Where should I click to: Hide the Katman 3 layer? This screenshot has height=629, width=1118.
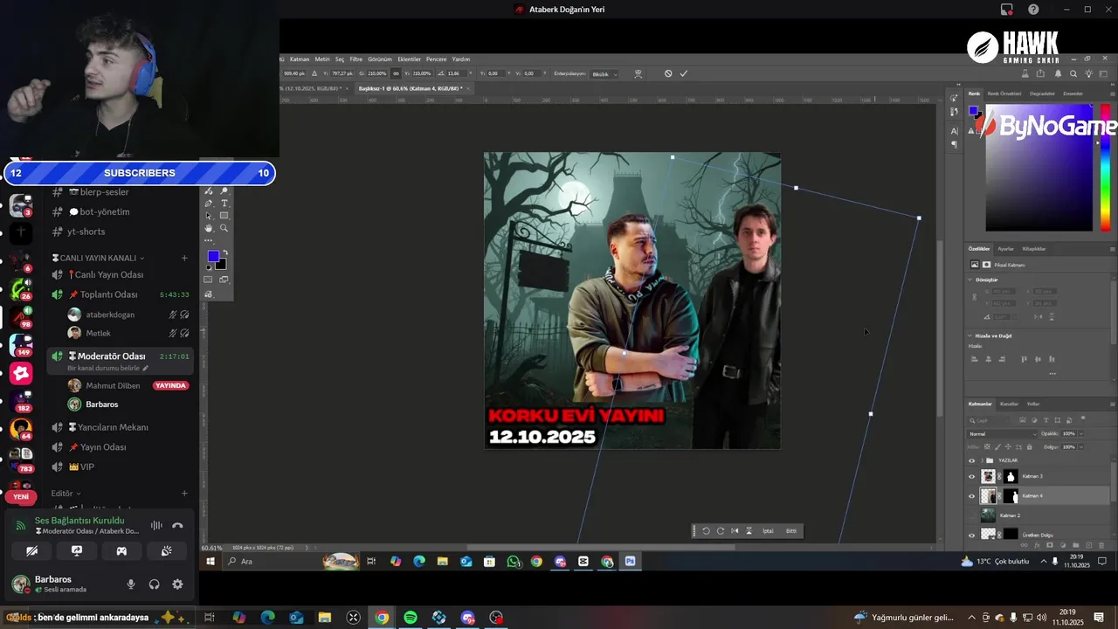click(971, 476)
